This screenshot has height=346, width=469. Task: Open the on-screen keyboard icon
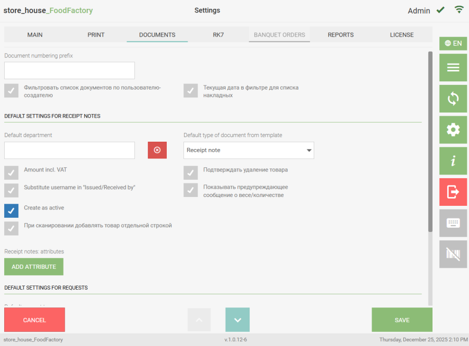[453, 223]
